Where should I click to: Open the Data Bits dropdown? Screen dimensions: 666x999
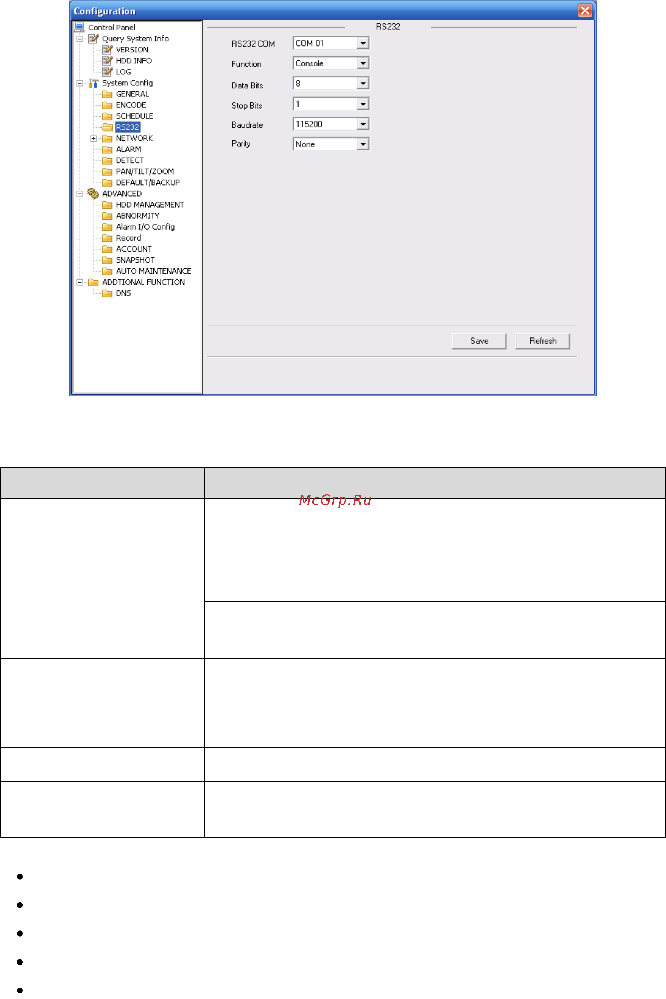click(362, 83)
